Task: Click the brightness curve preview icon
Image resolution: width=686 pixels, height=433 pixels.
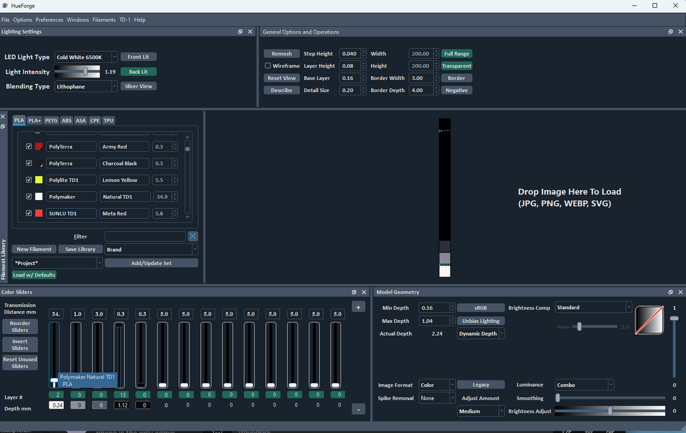Action: pos(649,320)
